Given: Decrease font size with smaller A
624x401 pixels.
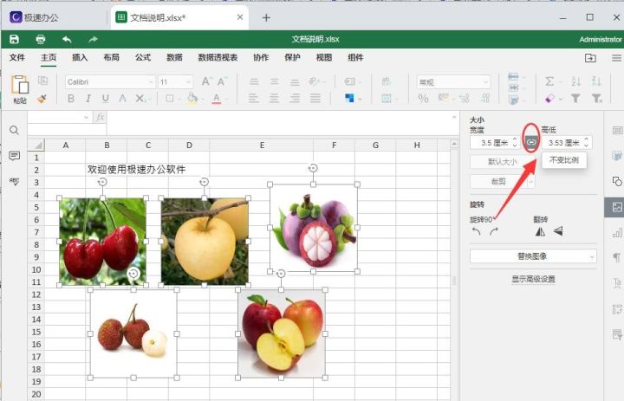Looking at the screenshot, I should 222,81.
